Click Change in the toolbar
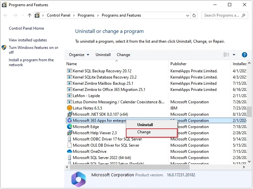This screenshot has height=189, width=253. (124, 55)
